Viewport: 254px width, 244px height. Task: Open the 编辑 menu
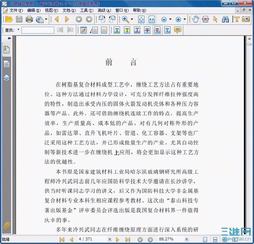[x=34, y=10]
